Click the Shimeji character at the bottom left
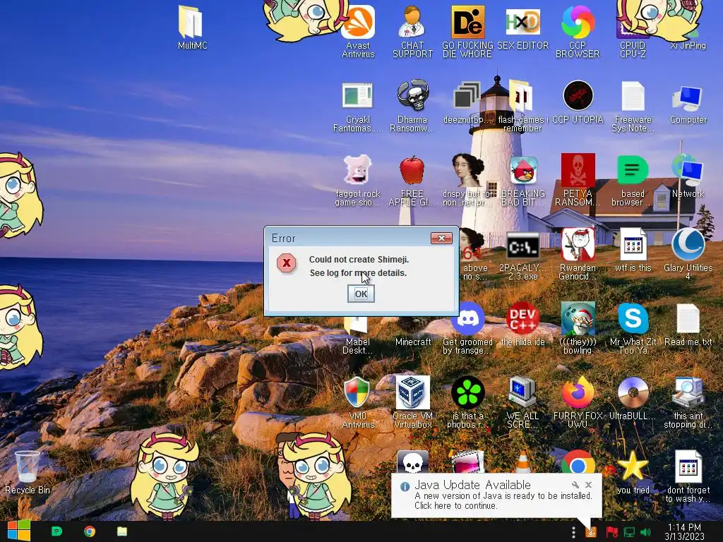This screenshot has height=542, width=723. [x=164, y=475]
